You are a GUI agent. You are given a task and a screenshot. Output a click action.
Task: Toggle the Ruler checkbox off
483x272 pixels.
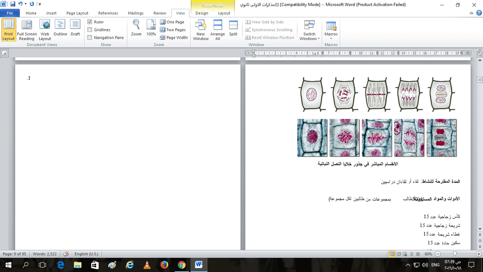pos(89,22)
